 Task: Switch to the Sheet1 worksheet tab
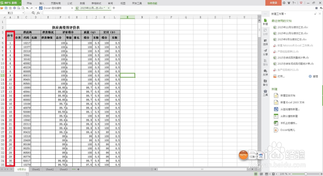click(36, 170)
